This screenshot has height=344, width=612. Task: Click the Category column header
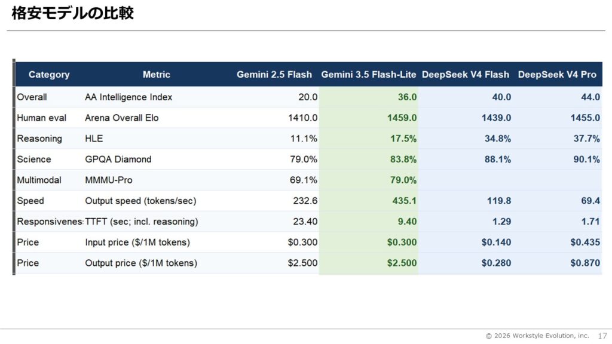(49, 75)
